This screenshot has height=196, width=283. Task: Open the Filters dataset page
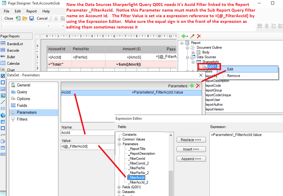(x=22, y=119)
